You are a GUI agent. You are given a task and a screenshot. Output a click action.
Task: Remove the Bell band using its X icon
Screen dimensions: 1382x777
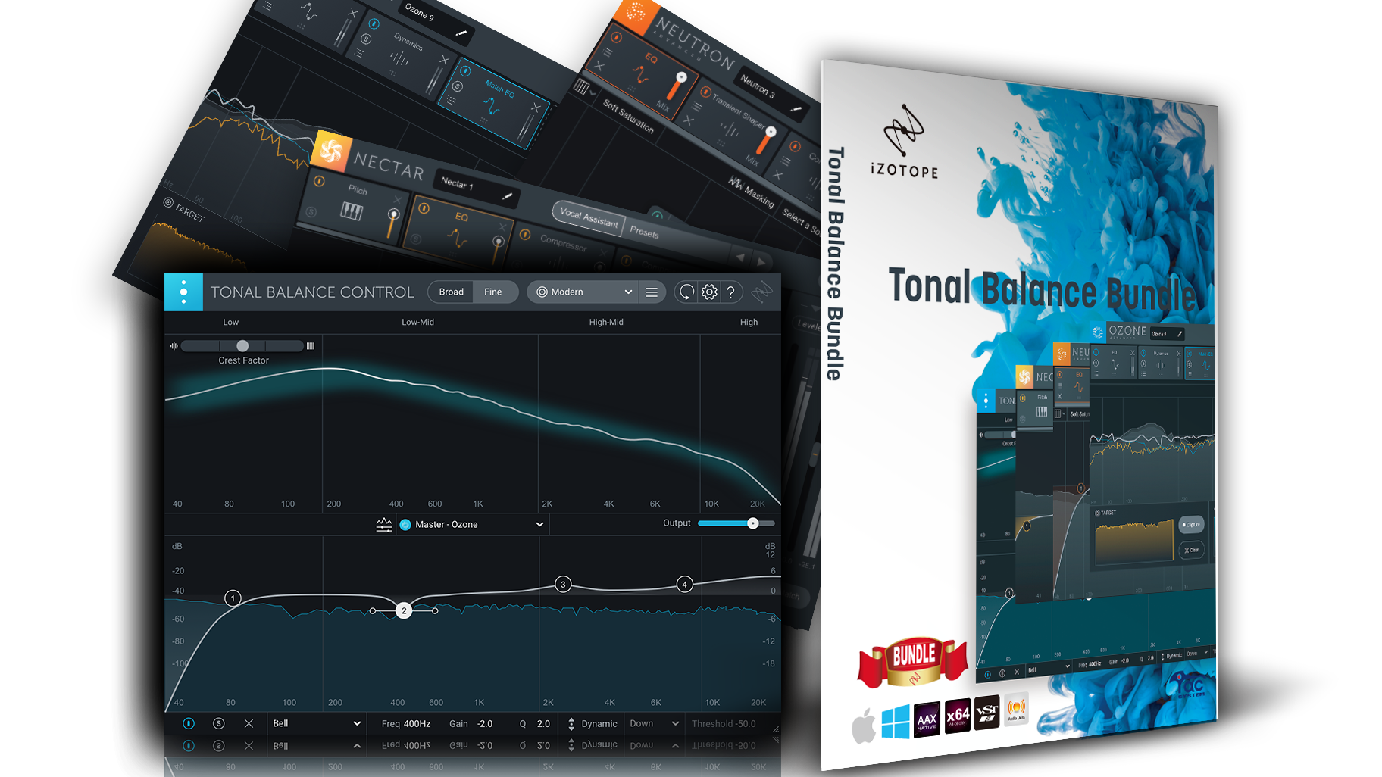pos(249,724)
